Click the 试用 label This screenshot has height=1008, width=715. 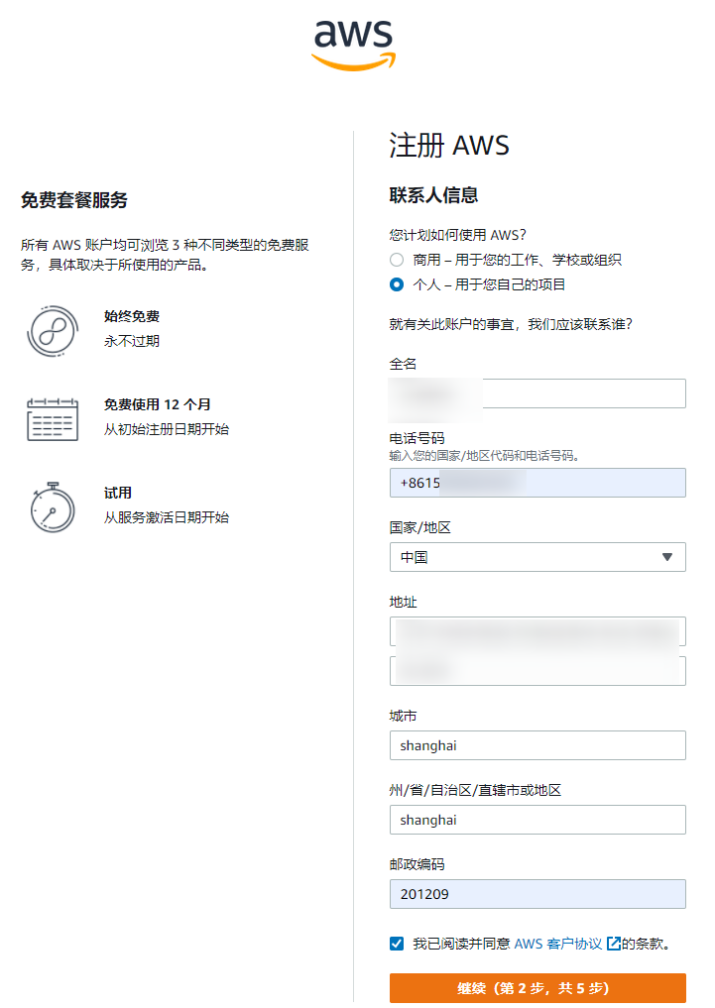point(118,493)
